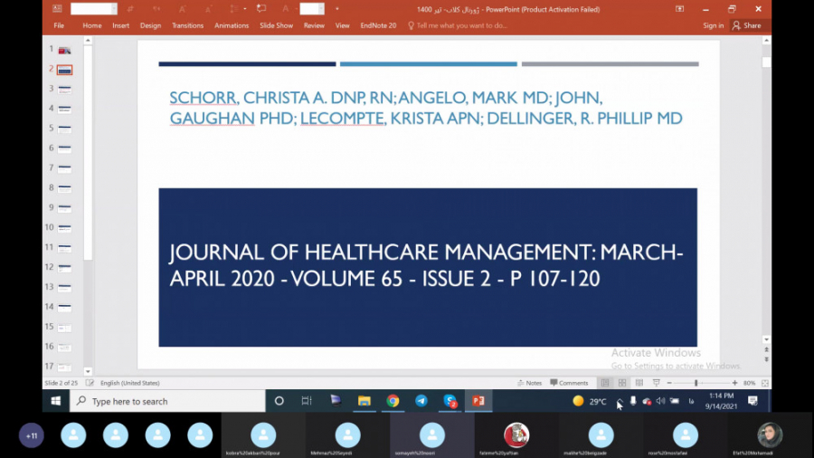
Task: Open Slide Sorter view
Action: pos(622,383)
